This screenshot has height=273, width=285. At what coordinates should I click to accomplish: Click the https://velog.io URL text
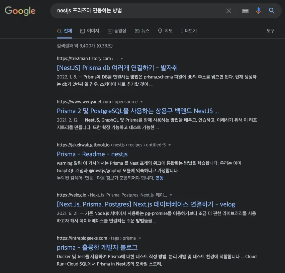click(x=72, y=195)
